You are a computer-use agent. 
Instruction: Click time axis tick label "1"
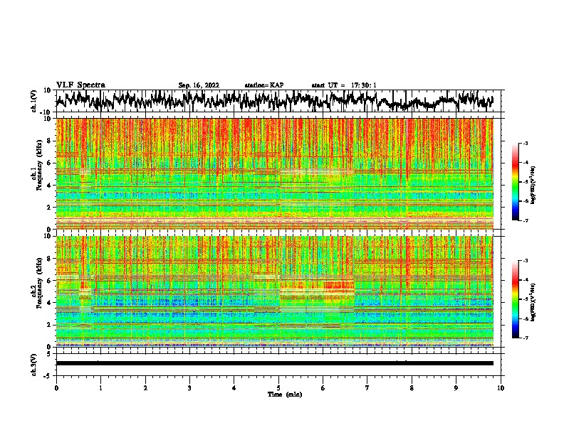point(101,388)
